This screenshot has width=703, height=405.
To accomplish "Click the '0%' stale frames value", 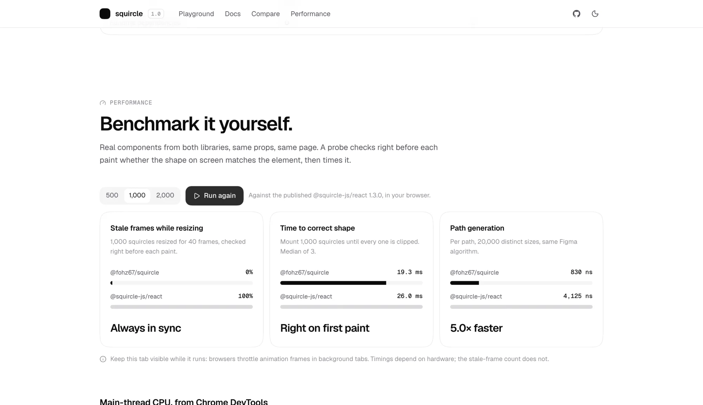I will pos(249,272).
